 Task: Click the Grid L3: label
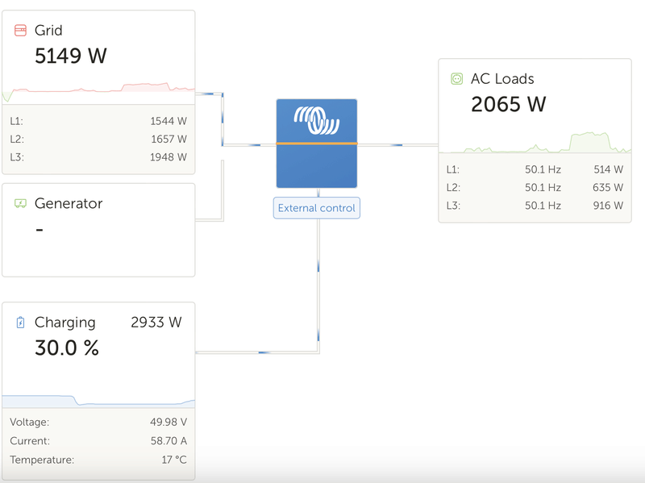pos(17,157)
